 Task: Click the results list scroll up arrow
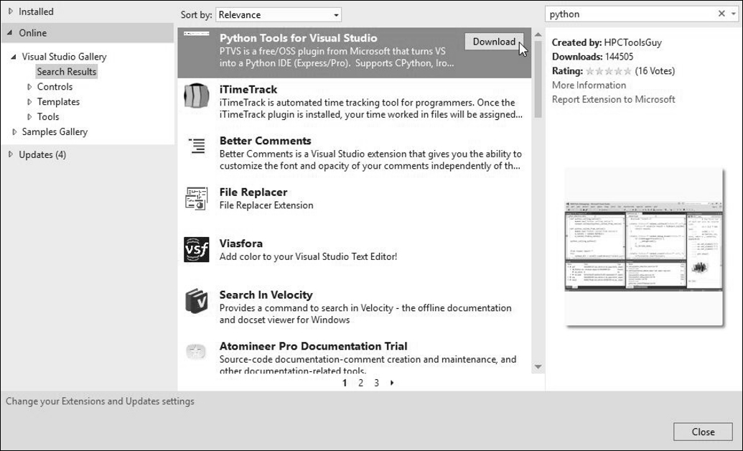538,34
